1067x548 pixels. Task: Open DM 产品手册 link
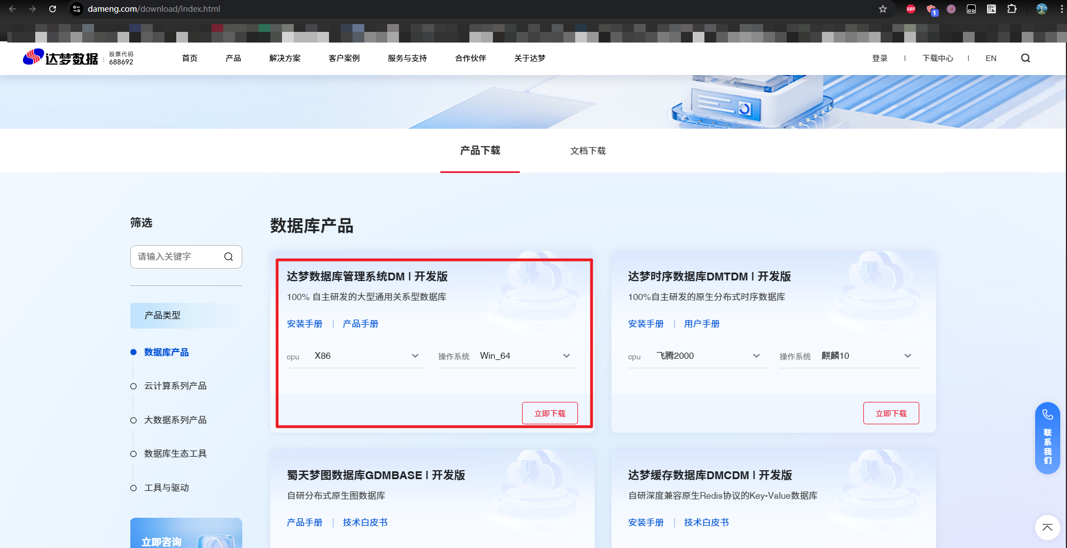coord(361,324)
